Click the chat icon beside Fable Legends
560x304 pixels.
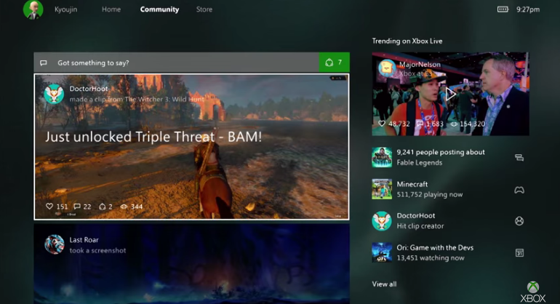(519, 157)
